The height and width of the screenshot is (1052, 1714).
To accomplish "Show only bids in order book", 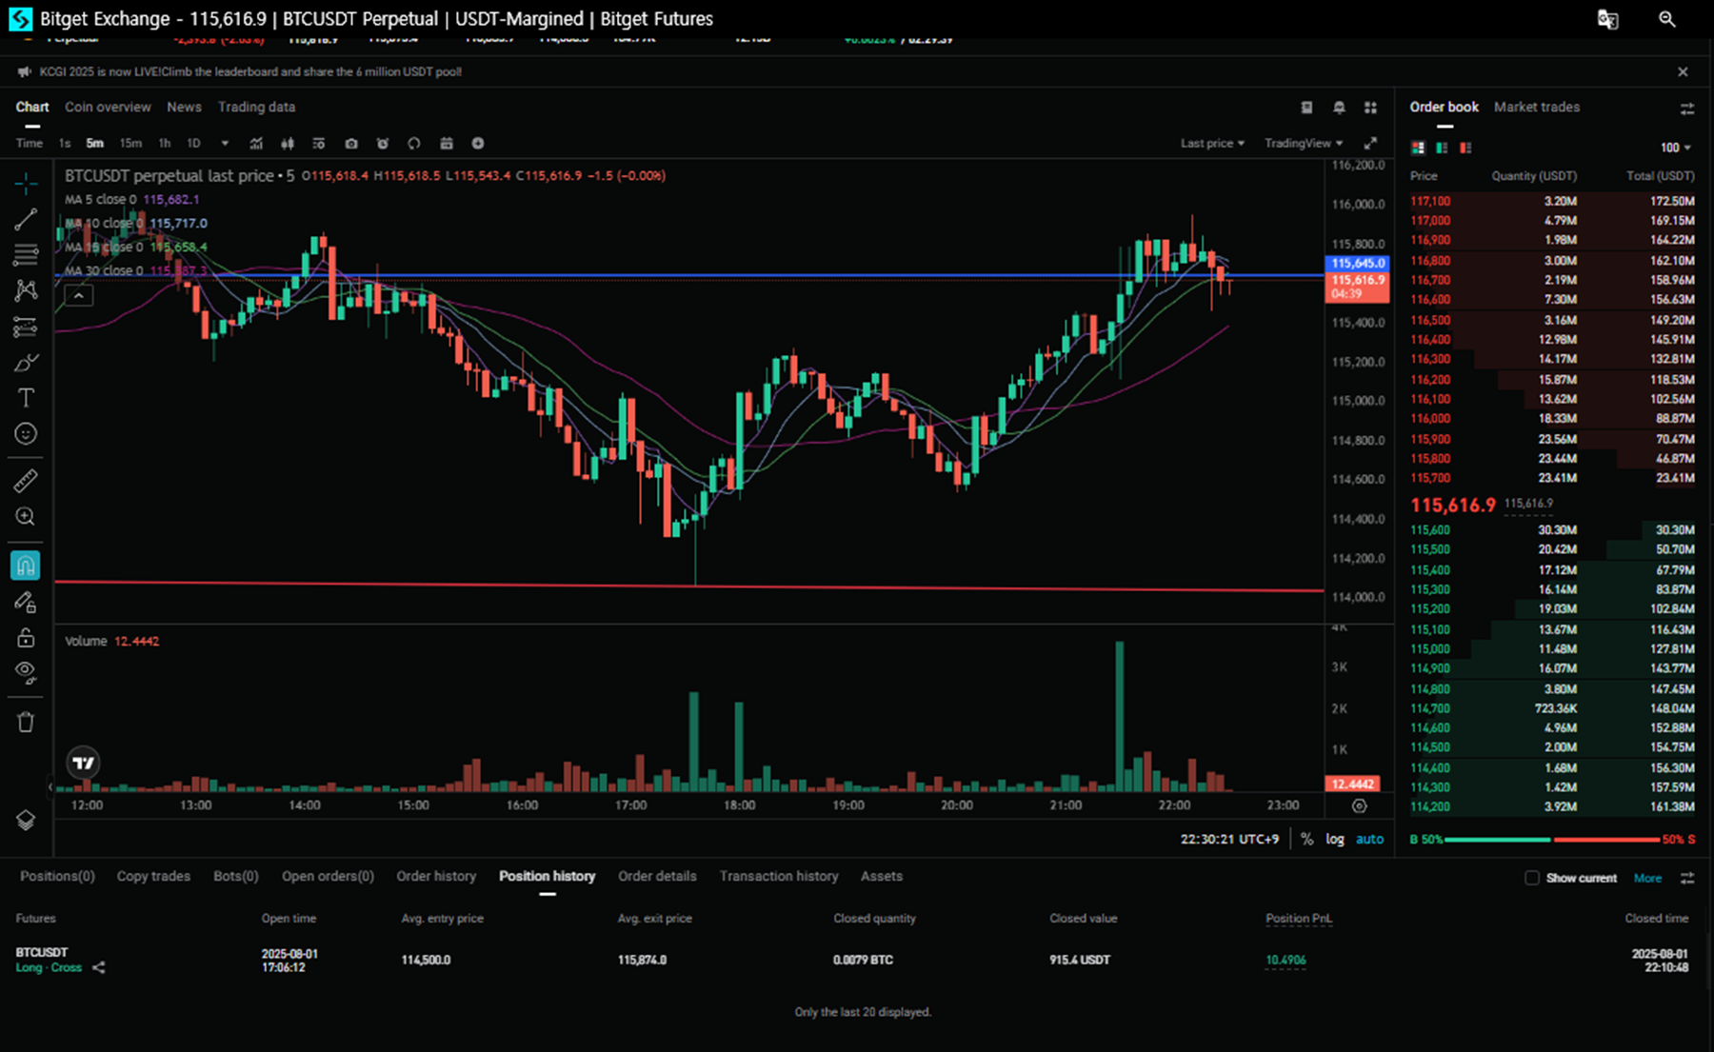I will point(1442,148).
